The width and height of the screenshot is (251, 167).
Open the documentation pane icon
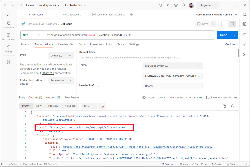tap(245, 24)
